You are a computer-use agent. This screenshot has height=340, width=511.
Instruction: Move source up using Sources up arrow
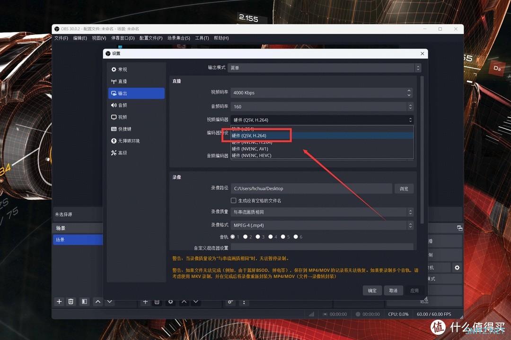(184, 302)
